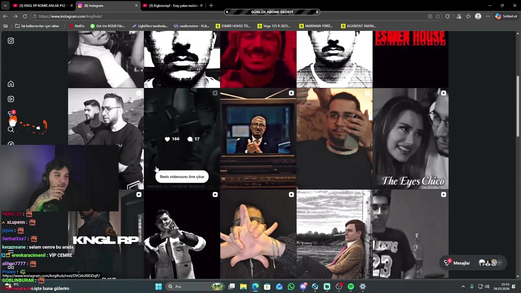Open Discord from taskbar
Viewport: 521px width, 293px height.
(x=303, y=286)
